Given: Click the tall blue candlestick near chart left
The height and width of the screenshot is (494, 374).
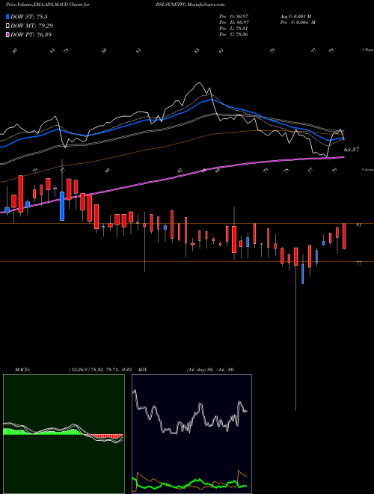Looking at the screenshot, I should [x=62, y=206].
